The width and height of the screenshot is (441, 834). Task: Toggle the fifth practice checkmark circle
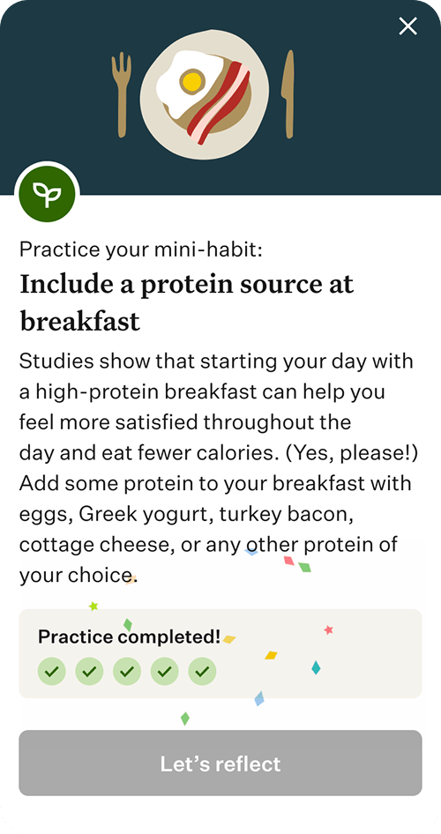point(202,671)
